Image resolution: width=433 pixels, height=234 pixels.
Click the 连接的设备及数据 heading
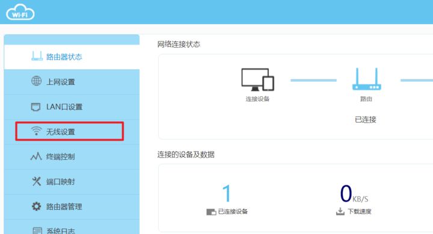pos(186,155)
